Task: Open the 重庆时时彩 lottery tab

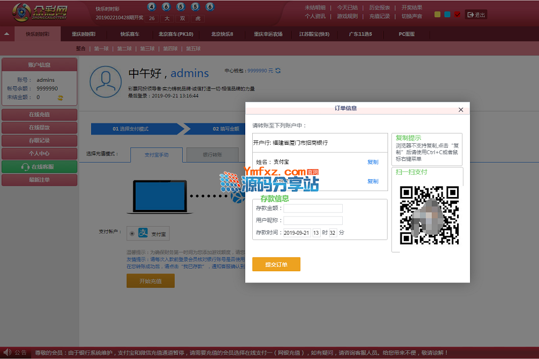Action: 84,34
